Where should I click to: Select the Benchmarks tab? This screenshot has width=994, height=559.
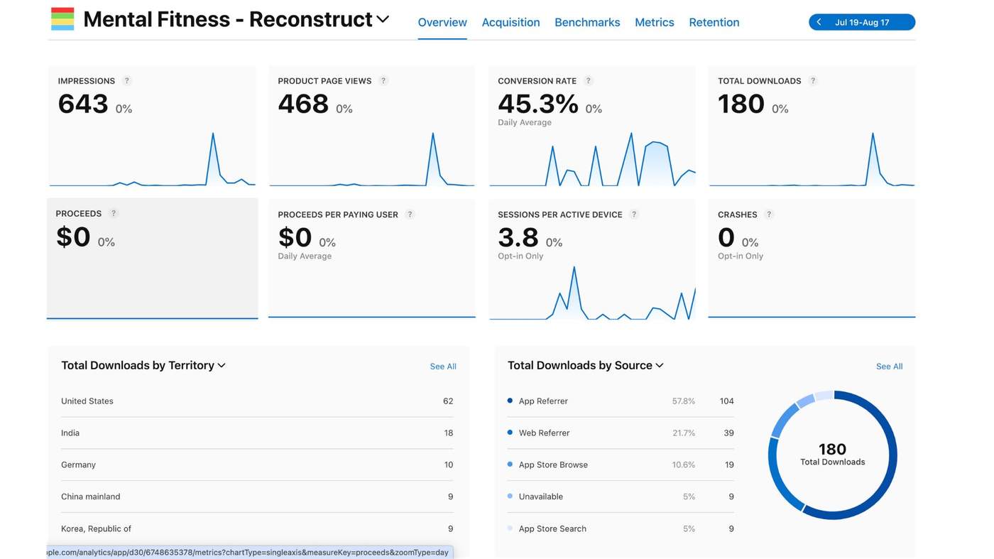coord(587,22)
